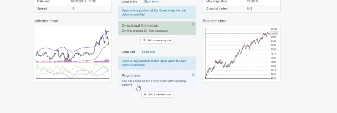Click the Balance chart heading

[x=214, y=21]
